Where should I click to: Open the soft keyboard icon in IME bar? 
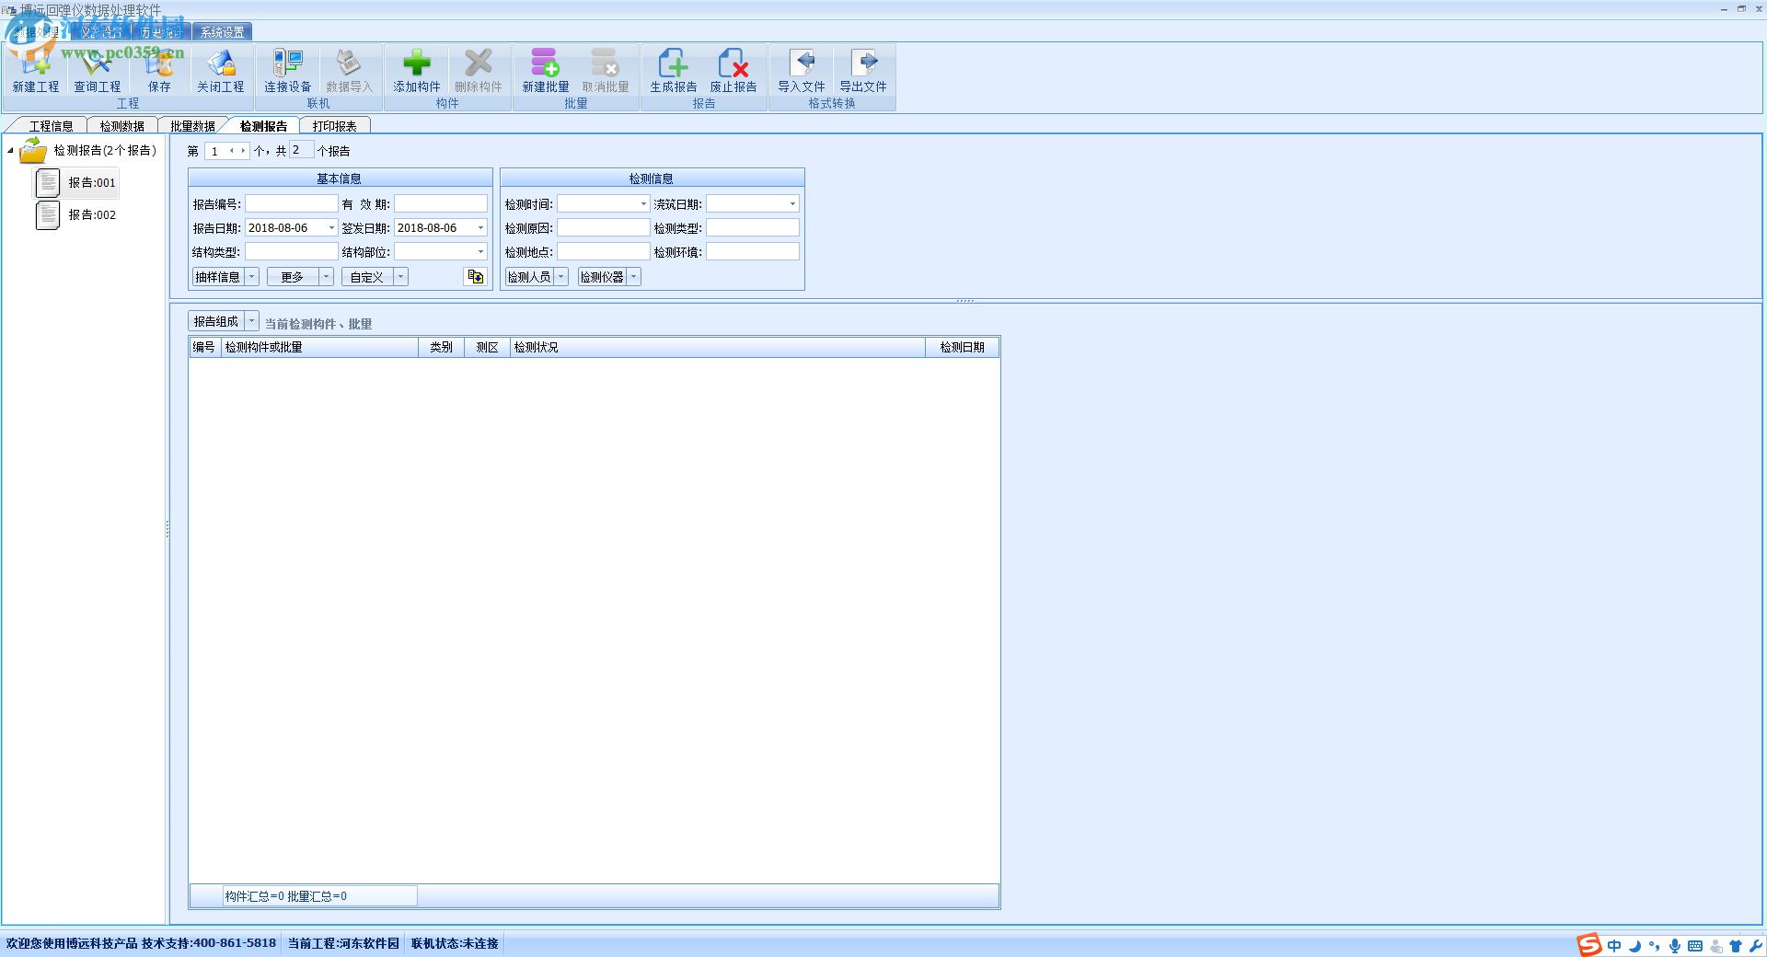pyautogui.click(x=1695, y=946)
